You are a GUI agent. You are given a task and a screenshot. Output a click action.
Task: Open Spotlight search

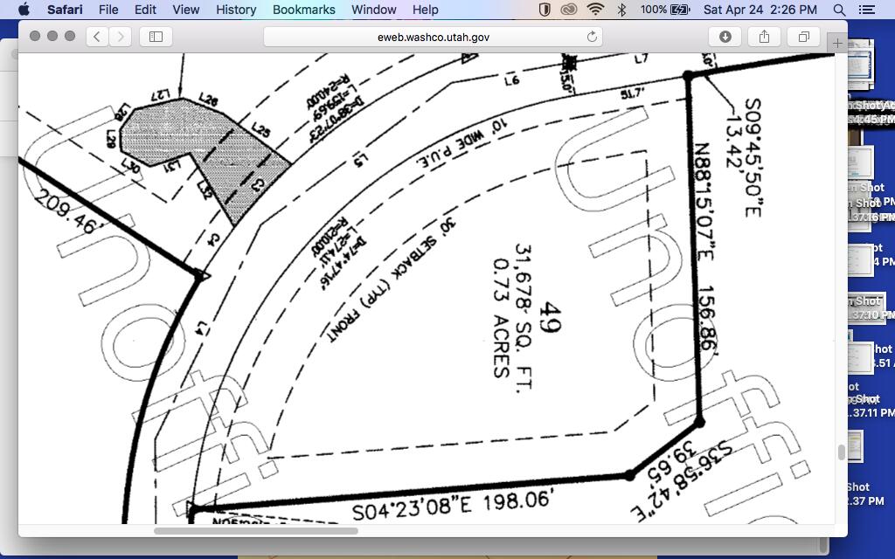839,9
